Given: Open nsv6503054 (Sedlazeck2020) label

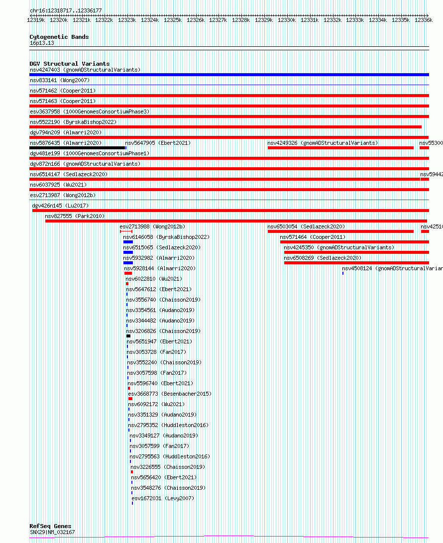Looking at the screenshot, I should (x=306, y=226).
